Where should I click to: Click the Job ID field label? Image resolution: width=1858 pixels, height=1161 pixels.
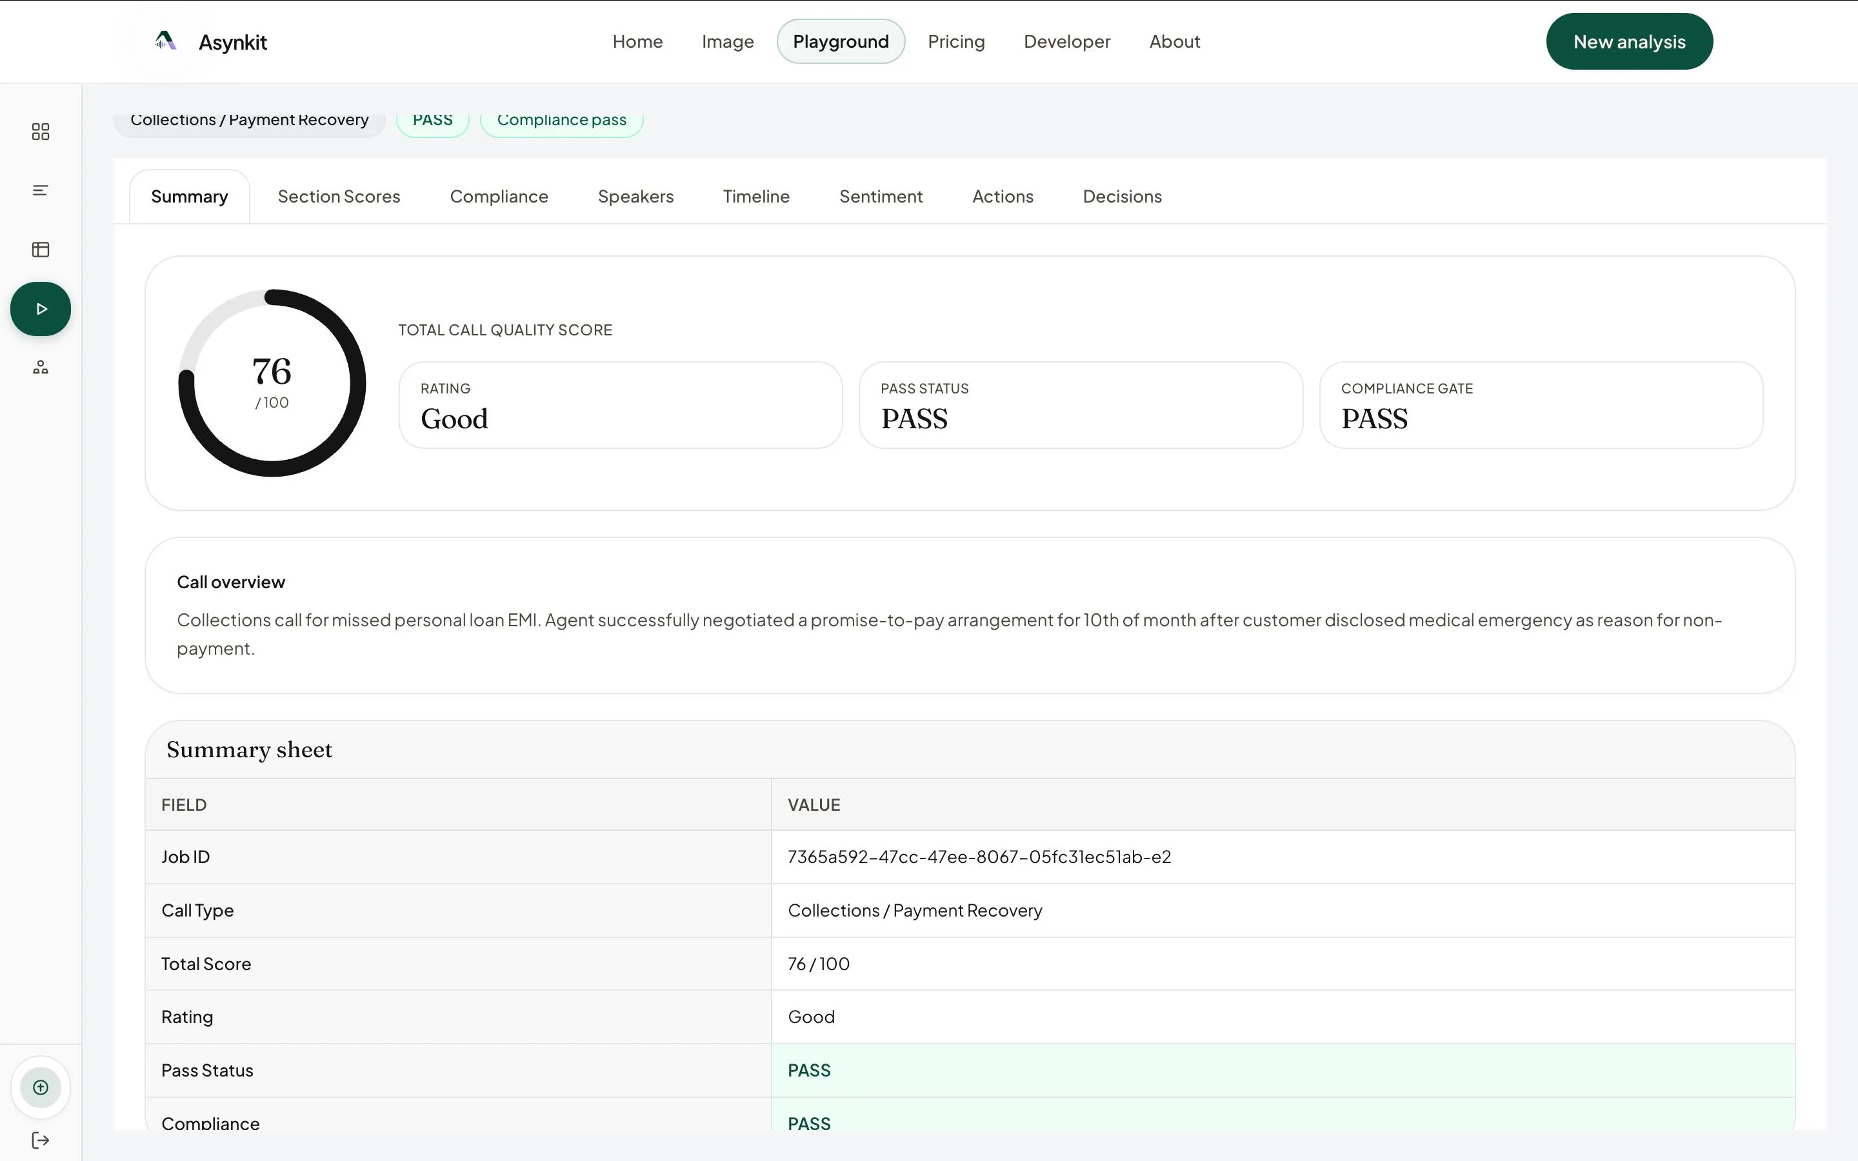185,857
